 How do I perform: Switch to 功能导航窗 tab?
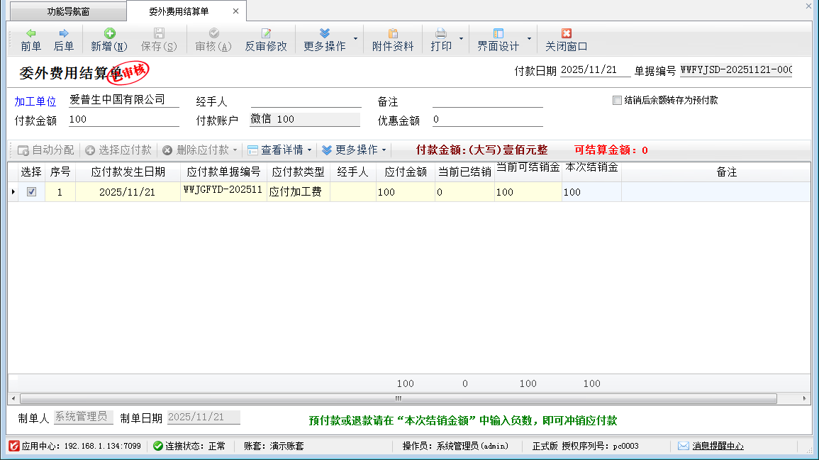68,12
